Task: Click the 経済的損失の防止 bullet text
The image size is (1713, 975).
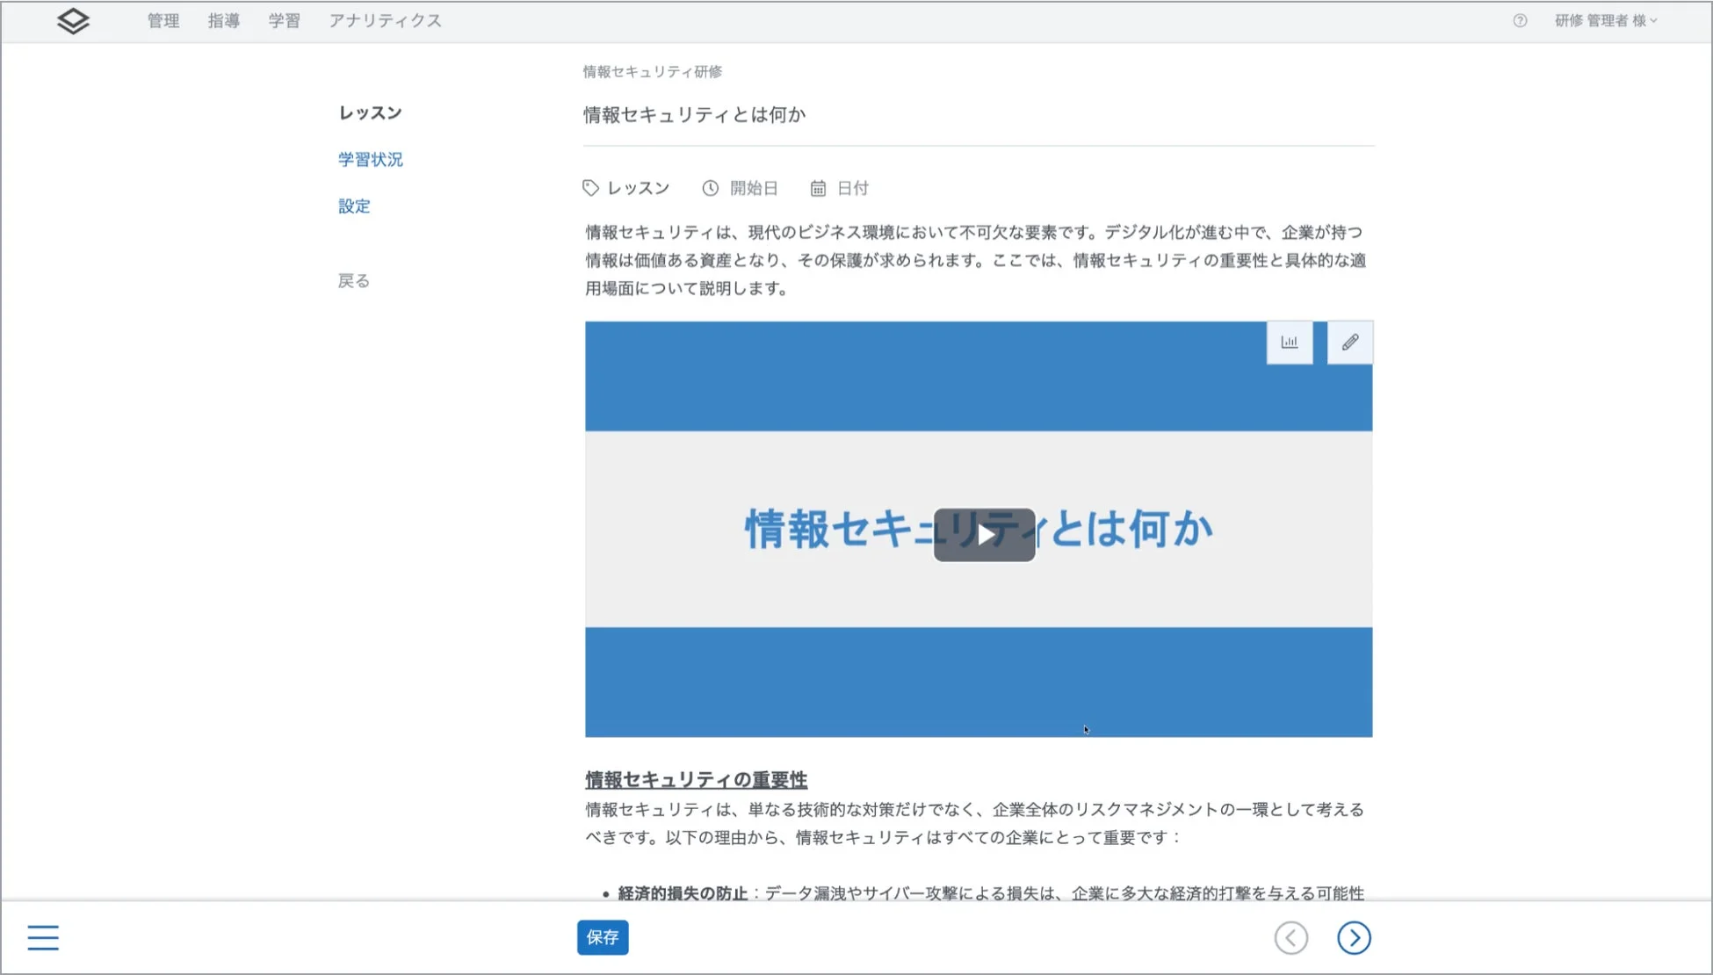Action: 683,893
